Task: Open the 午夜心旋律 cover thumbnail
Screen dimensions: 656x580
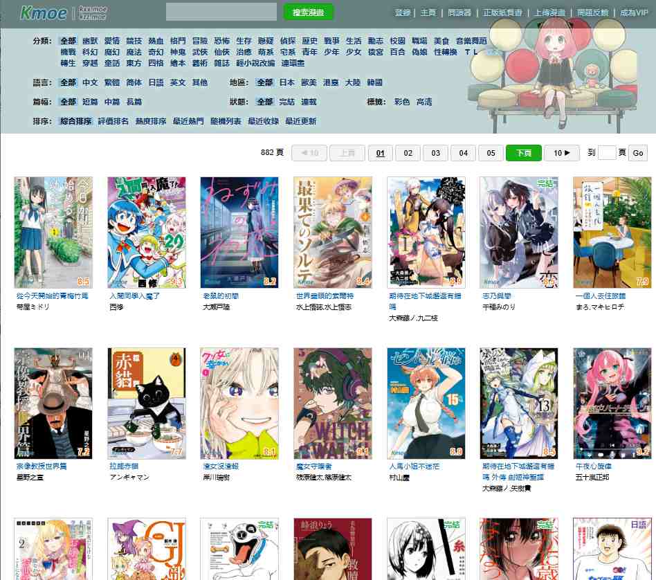Action: pyautogui.click(x=612, y=404)
